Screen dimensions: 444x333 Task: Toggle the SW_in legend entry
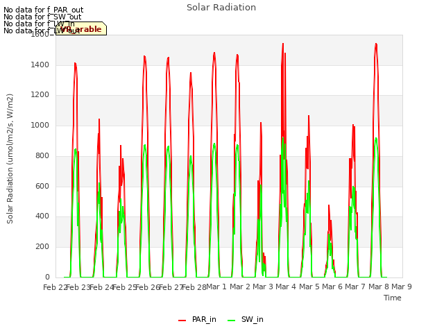coord(246,319)
